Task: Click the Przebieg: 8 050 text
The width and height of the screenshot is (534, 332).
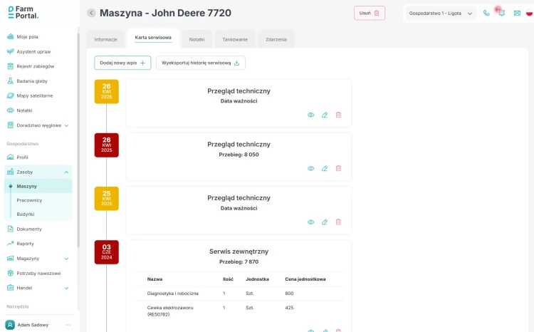Action: tap(239, 155)
